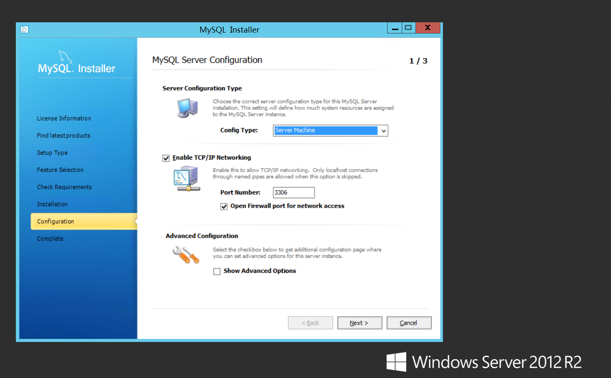Image resolution: width=611 pixels, height=378 pixels.
Task: Click the Advanced Configuration section label
Action: point(202,236)
